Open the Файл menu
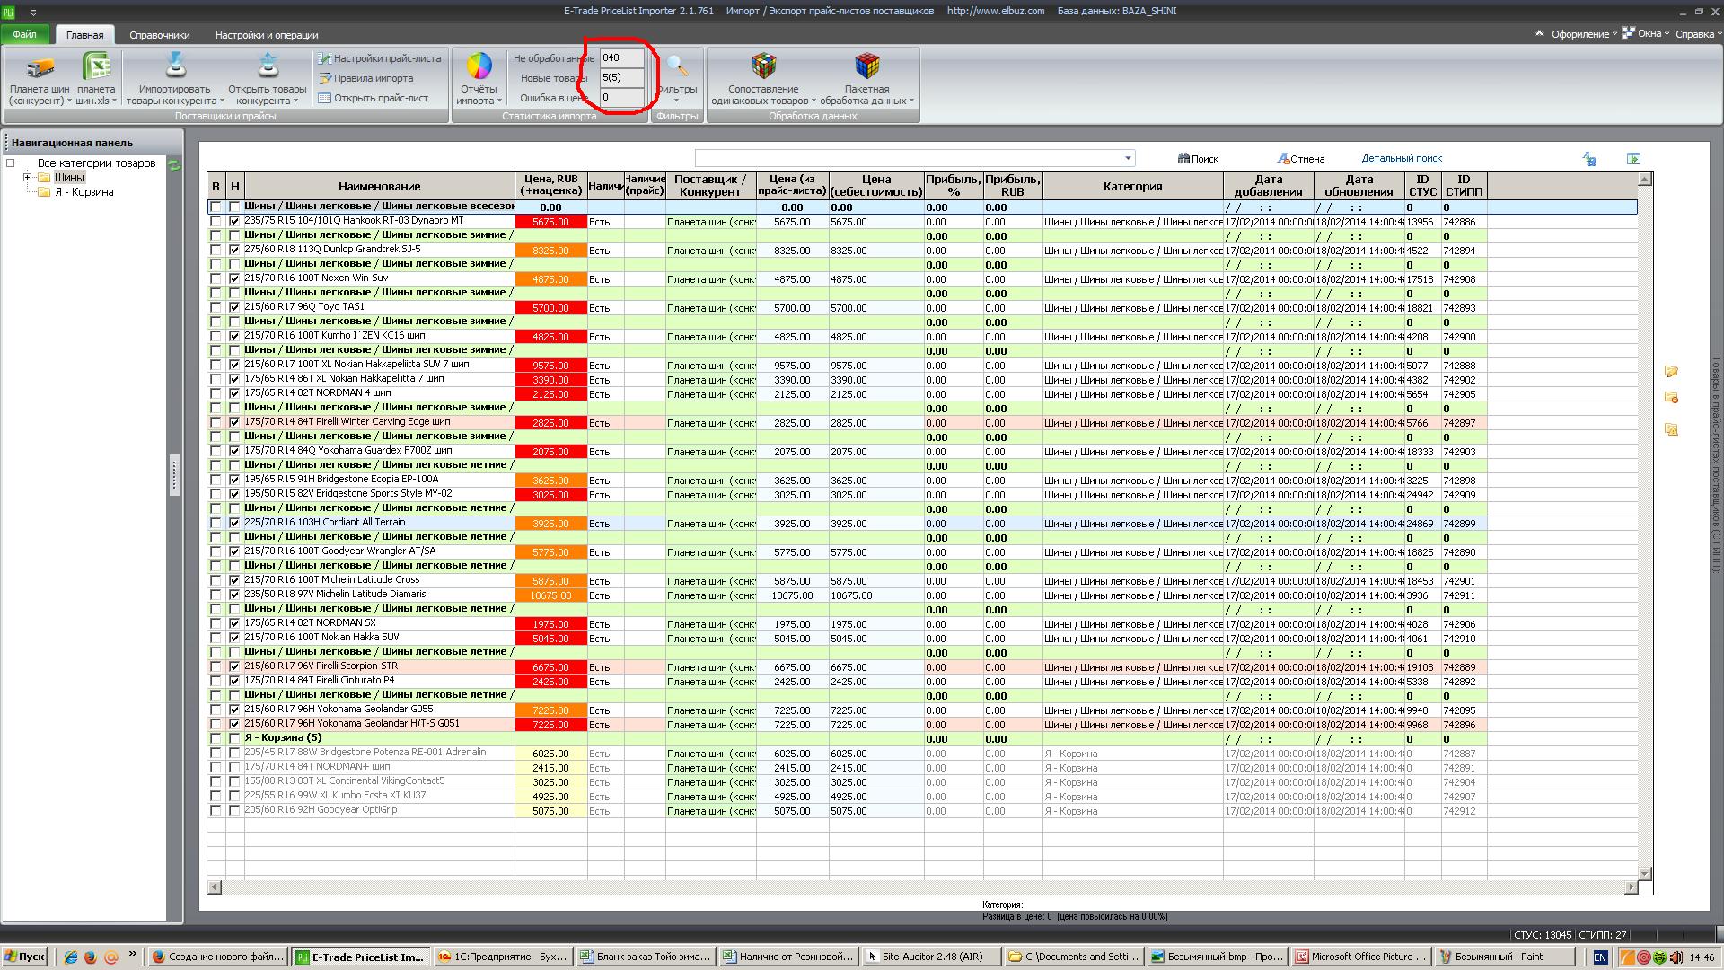 pyautogui.click(x=25, y=34)
